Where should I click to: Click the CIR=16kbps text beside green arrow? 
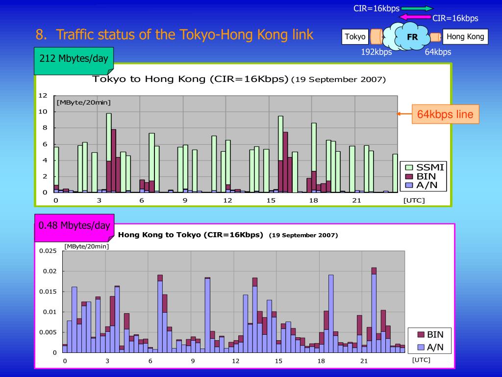[376, 9]
